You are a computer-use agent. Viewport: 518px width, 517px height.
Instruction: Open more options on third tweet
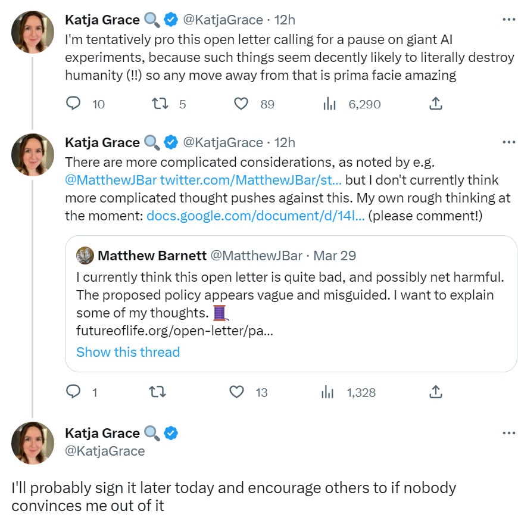pos(508,433)
